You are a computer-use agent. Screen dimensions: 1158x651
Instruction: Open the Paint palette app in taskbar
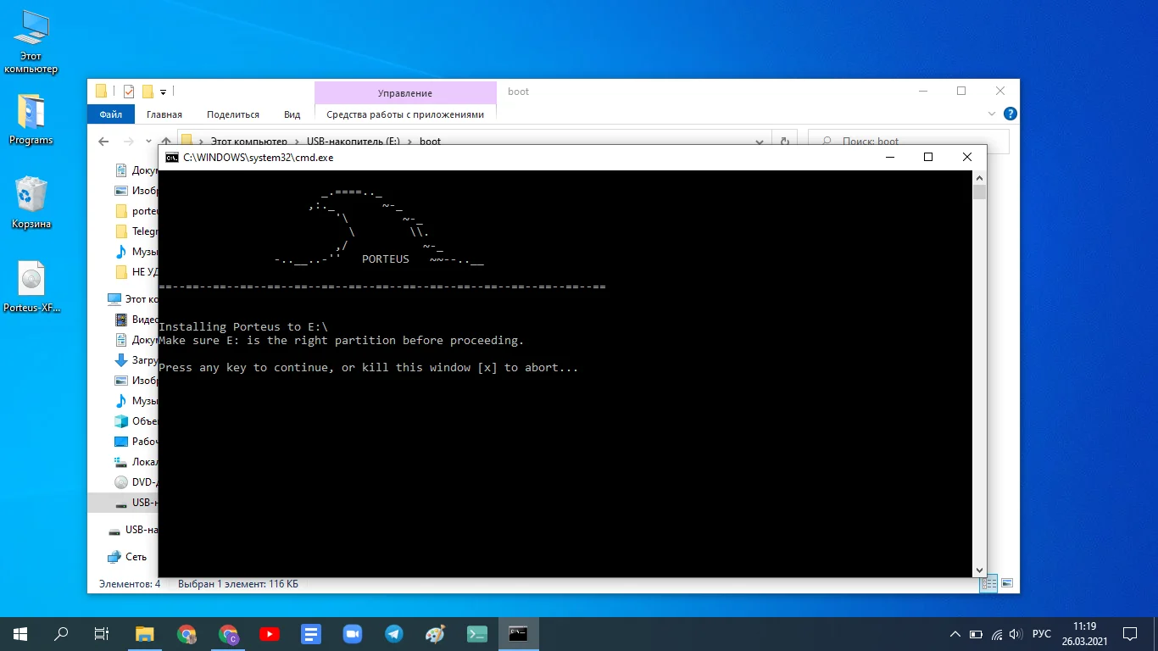[x=436, y=633]
